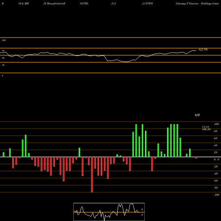221x221 pixels.
Task: Click the 'SI(TM)' header text
Action: pos(84,4)
